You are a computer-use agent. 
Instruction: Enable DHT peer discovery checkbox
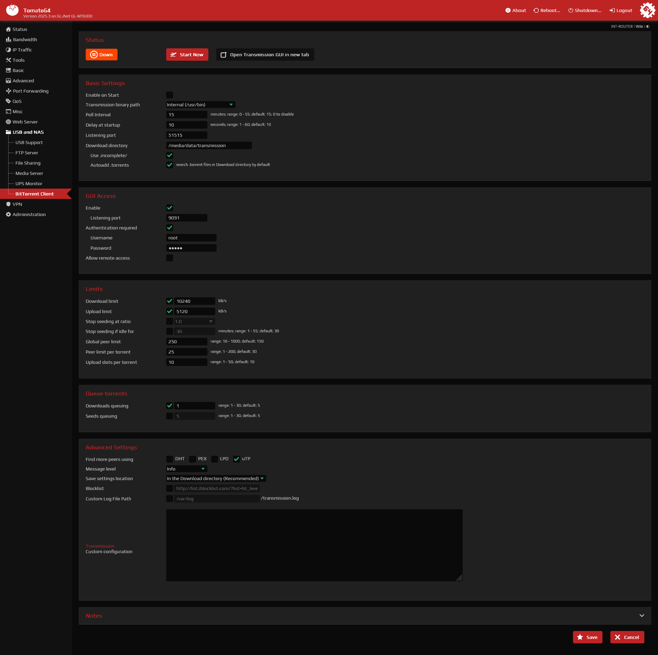[169, 459]
